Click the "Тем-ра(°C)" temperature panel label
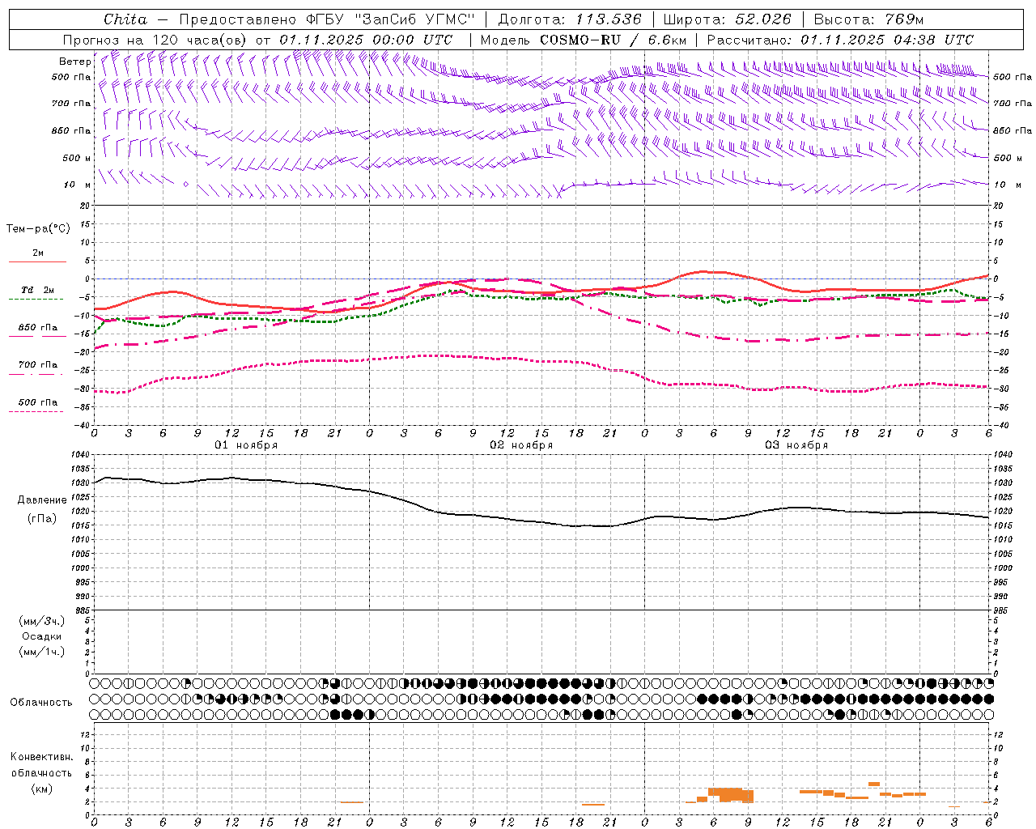 coord(38,229)
